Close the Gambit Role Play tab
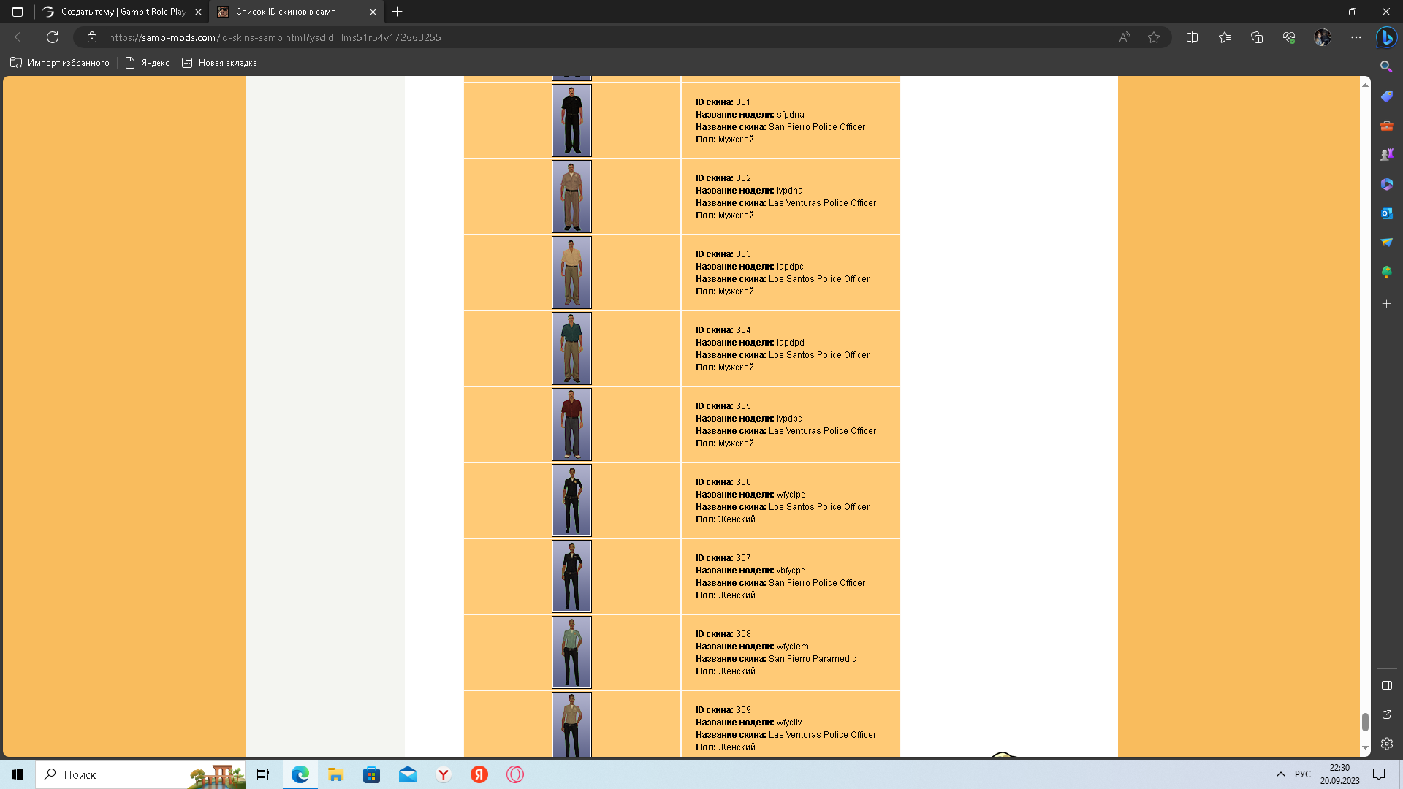This screenshot has height=789, width=1403. point(198,12)
